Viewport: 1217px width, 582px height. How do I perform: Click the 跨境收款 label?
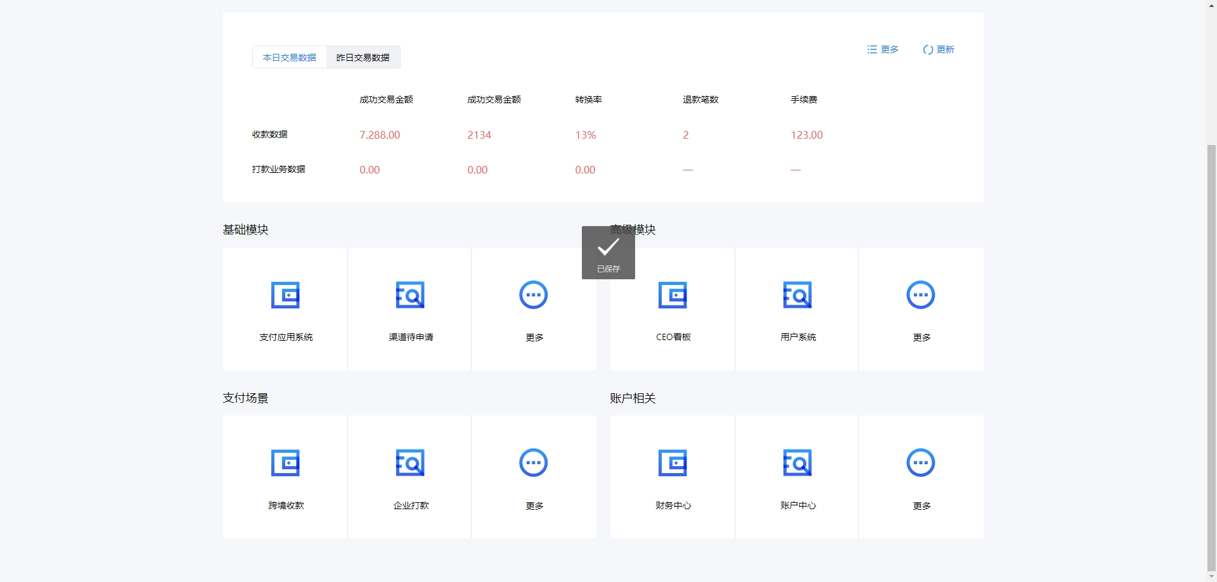click(x=286, y=505)
